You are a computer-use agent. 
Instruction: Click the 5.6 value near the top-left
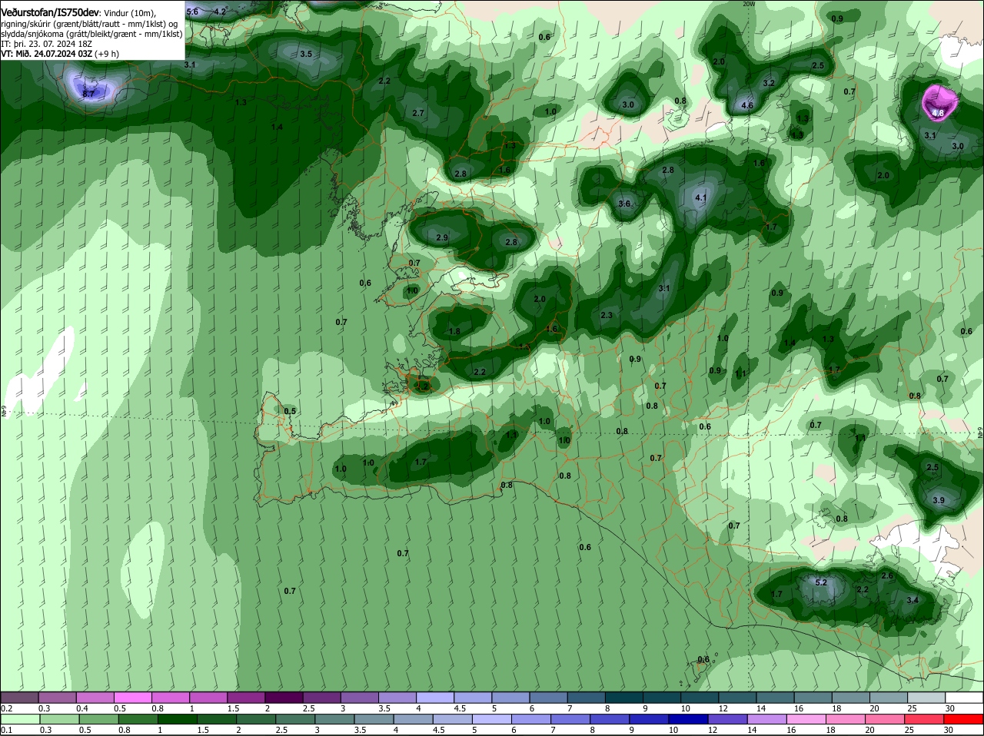click(192, 12)
